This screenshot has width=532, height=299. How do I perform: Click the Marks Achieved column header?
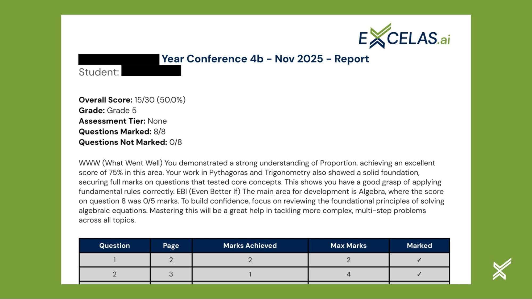tap(250, 246)
